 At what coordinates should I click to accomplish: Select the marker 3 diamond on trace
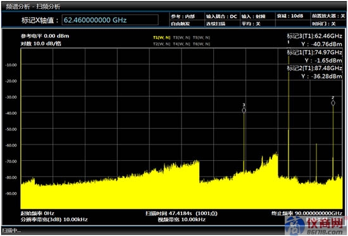click(244, 110)
